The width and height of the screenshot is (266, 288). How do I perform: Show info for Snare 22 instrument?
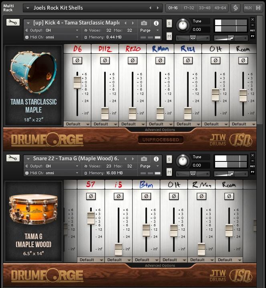(156, 159)
